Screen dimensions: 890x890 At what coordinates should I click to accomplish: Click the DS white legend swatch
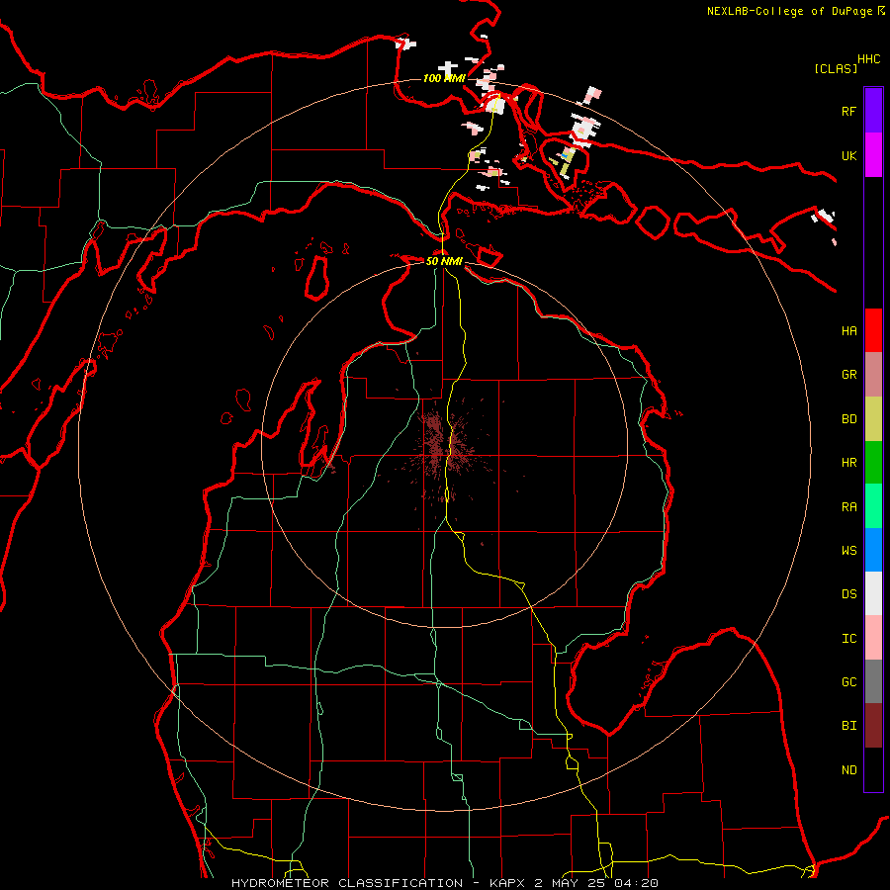pyautogui.click(x=873, y=593)
